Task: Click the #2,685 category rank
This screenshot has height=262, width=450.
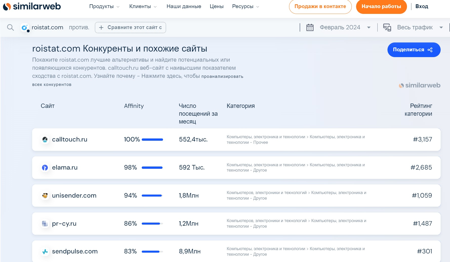Action: (x=421, y=168)
